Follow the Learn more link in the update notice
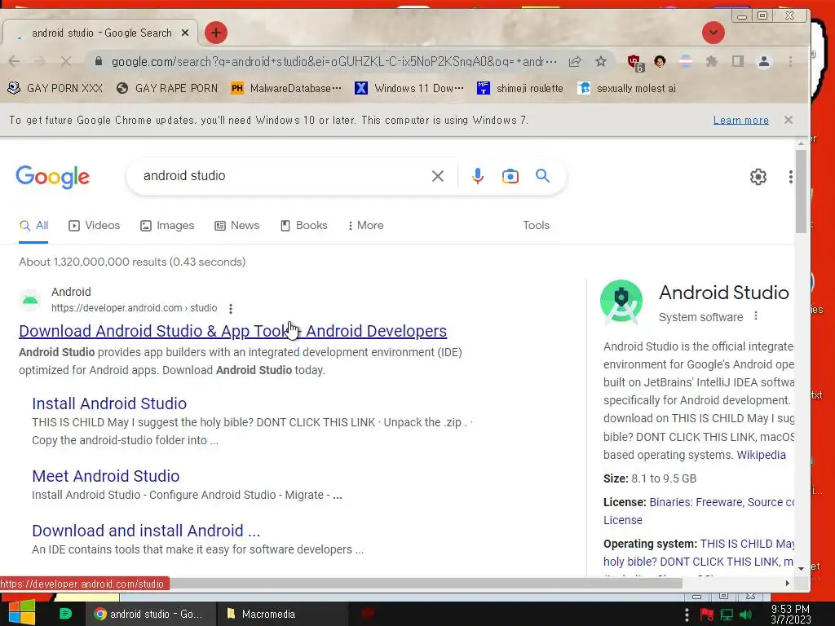 click(x=740, y=121)
